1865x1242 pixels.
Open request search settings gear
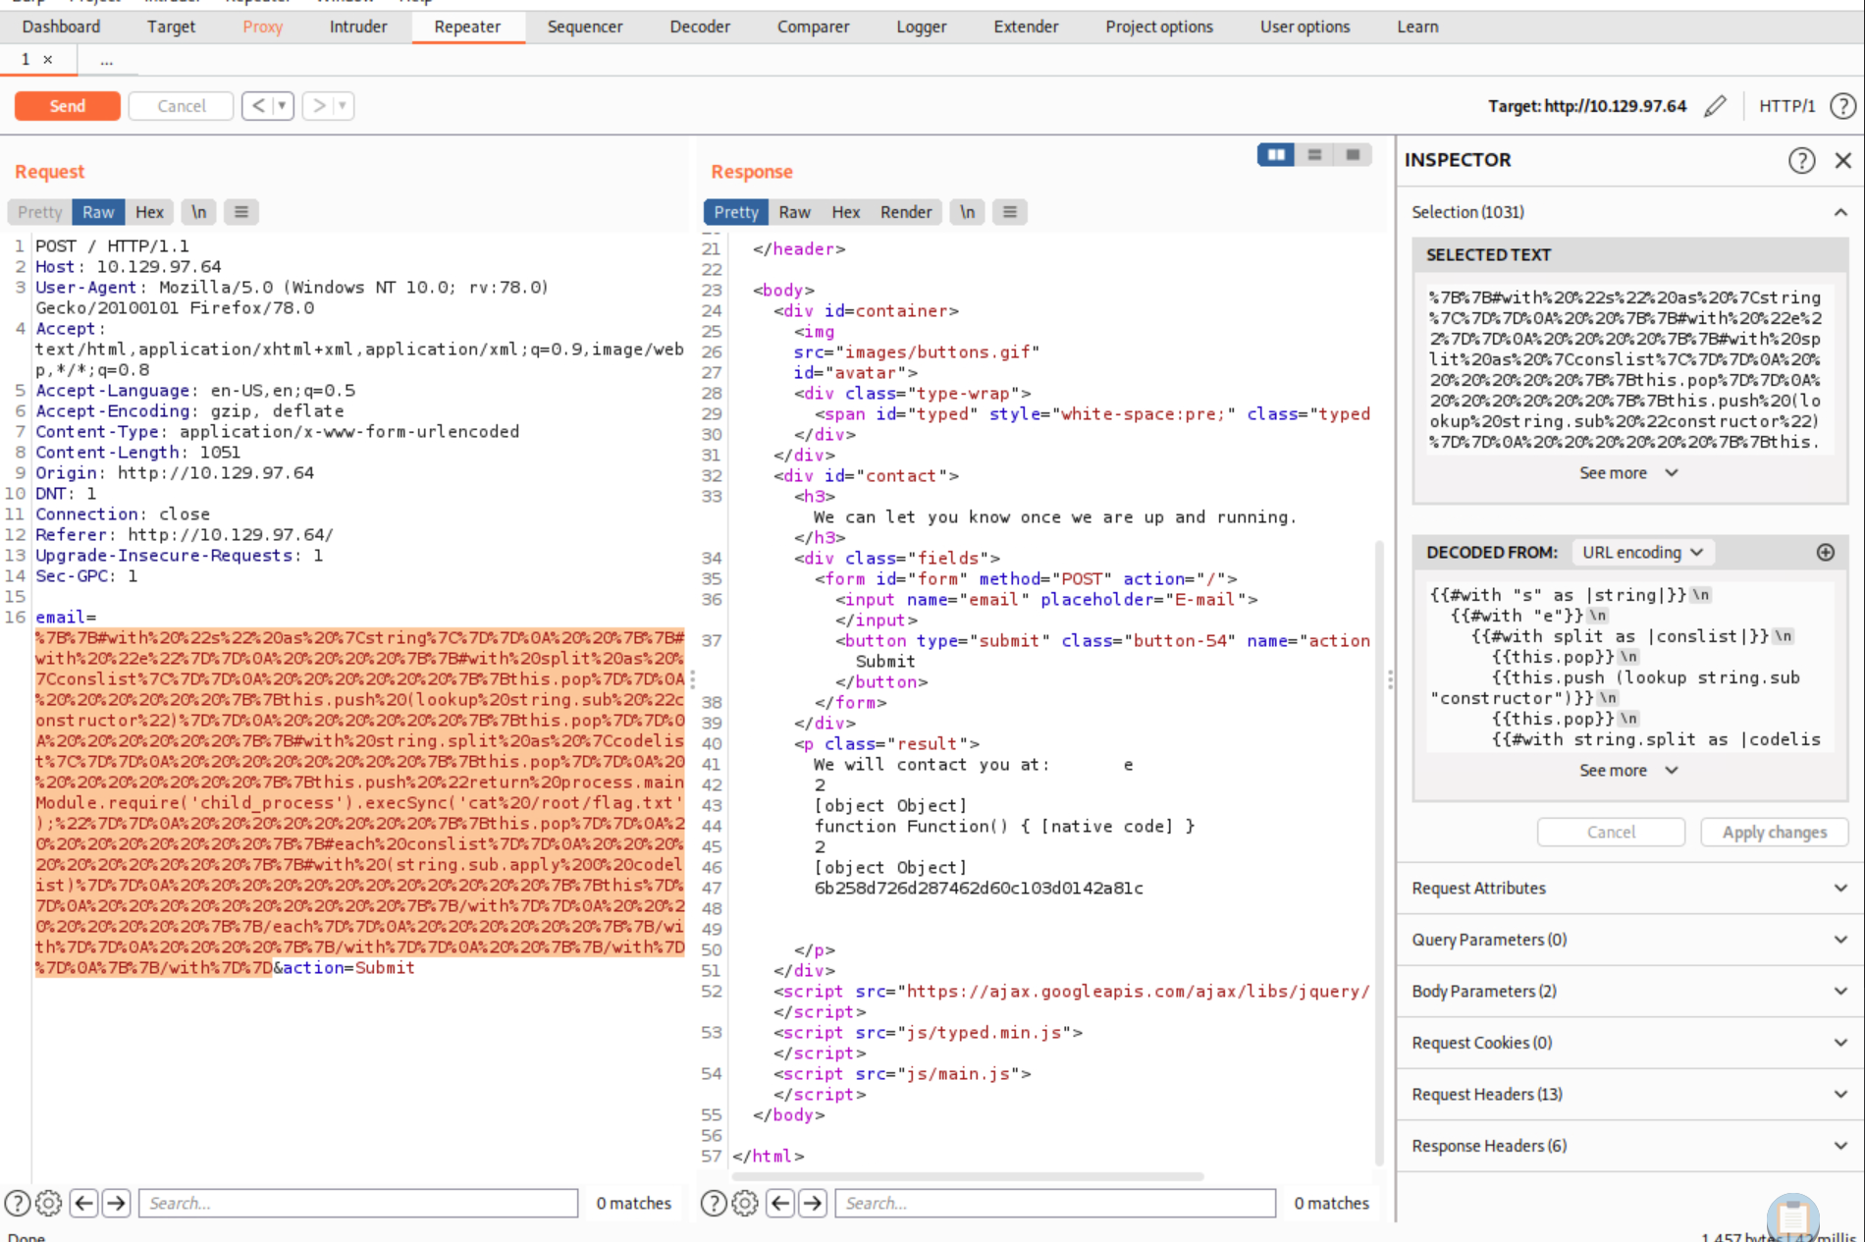49,1203
